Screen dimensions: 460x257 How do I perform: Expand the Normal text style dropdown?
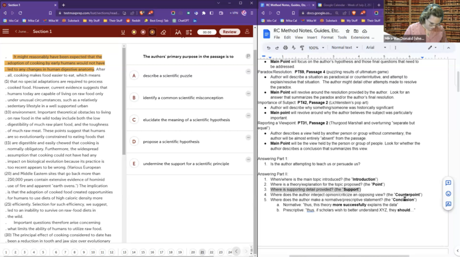(345, 48)
